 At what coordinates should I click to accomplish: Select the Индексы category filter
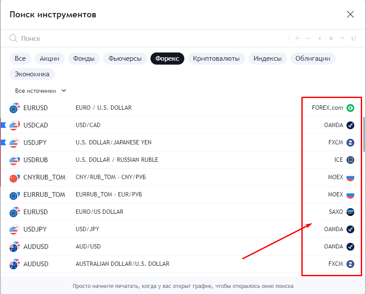268,59
